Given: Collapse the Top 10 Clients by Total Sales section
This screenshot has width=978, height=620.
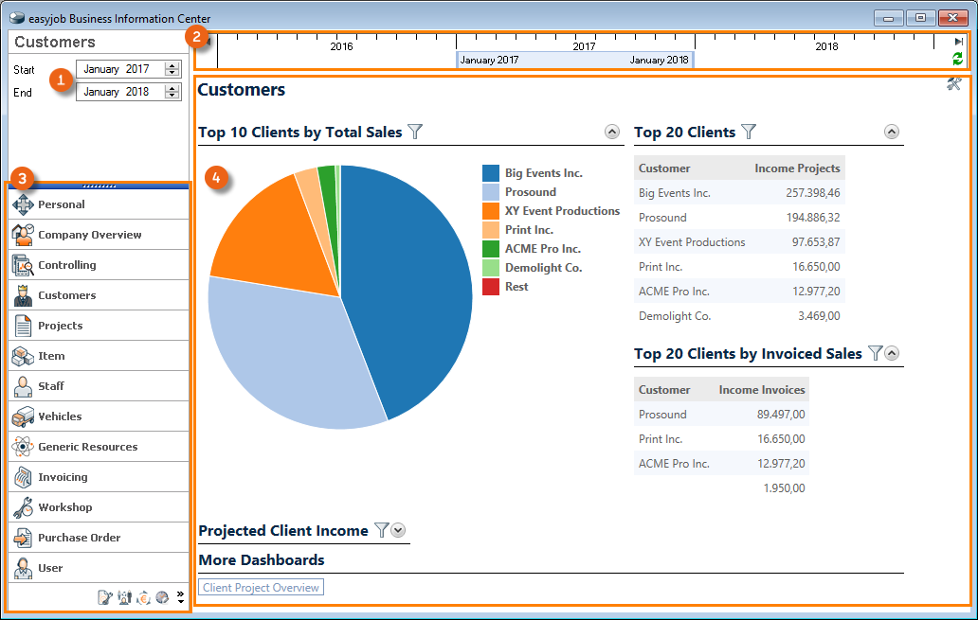Looking at the screenshot, I should (611, 133).
